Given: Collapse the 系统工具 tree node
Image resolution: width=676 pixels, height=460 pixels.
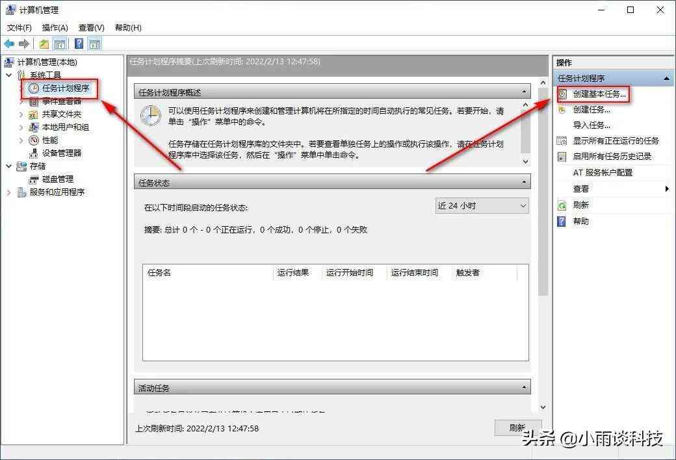Looking at the screenshot, I should pyautogui.click(x=9, y=75).
